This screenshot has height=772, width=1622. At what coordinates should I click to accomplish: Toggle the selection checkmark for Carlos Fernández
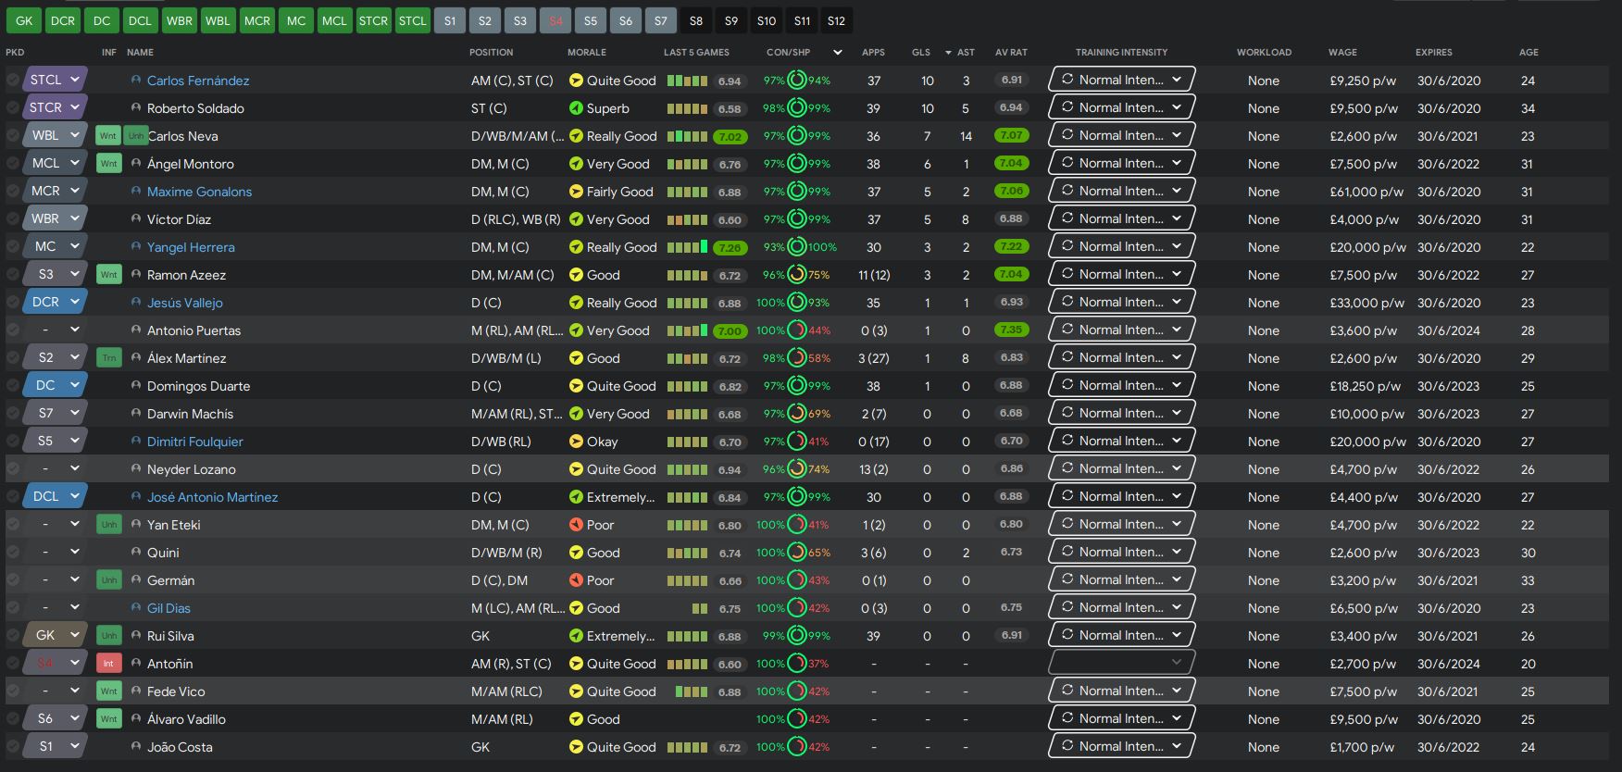click(13, 81)
